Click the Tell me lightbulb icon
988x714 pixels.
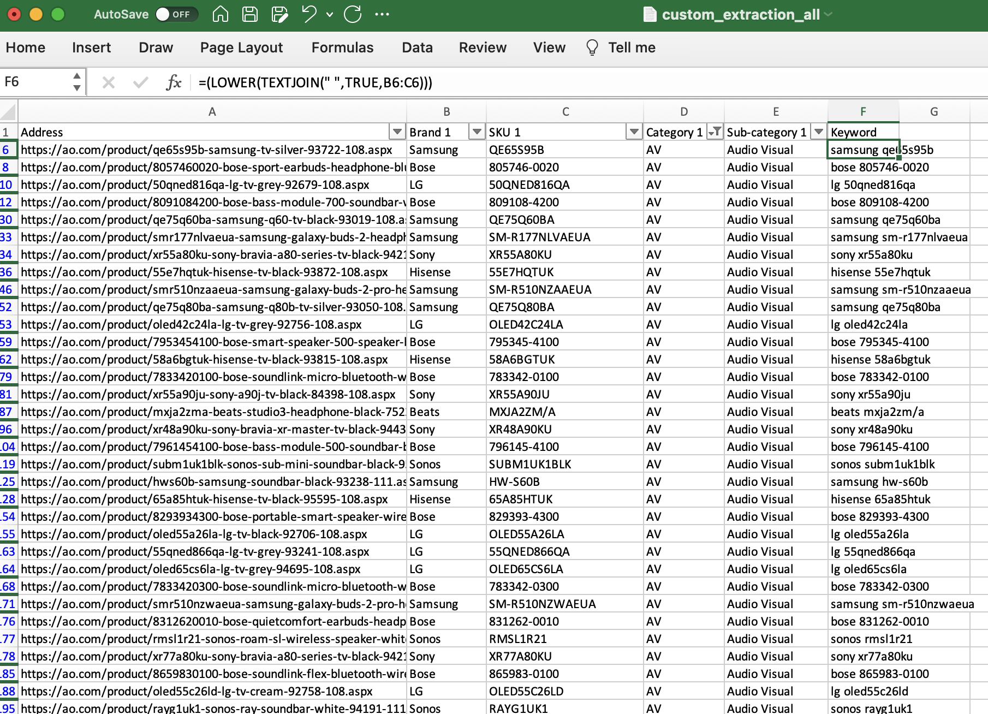(592, 48)
